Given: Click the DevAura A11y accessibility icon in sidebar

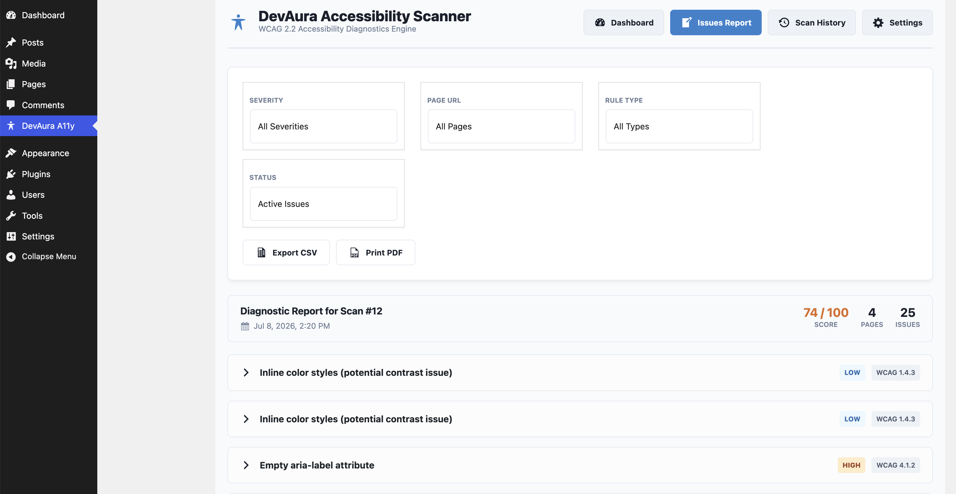Looking at the screenshot, I should point(11,126).
